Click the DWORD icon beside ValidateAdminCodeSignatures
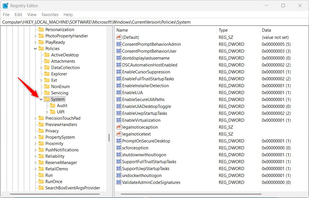The image size is (309, 198). (x=118, y=182)
